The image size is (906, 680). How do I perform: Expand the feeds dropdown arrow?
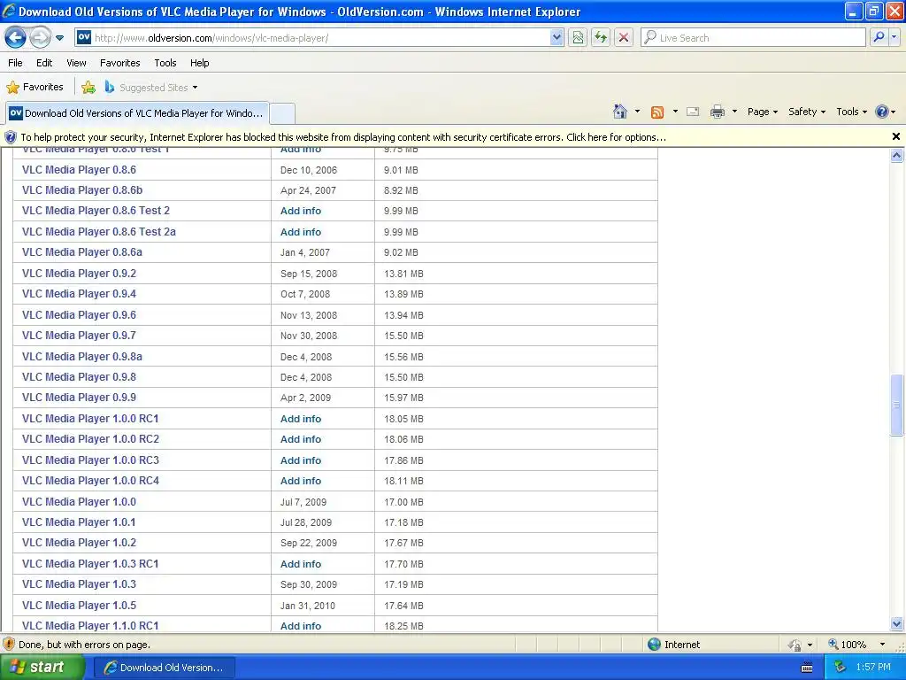(675, 112)
